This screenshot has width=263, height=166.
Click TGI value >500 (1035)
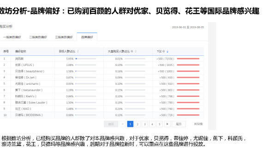tap(166, 65)
